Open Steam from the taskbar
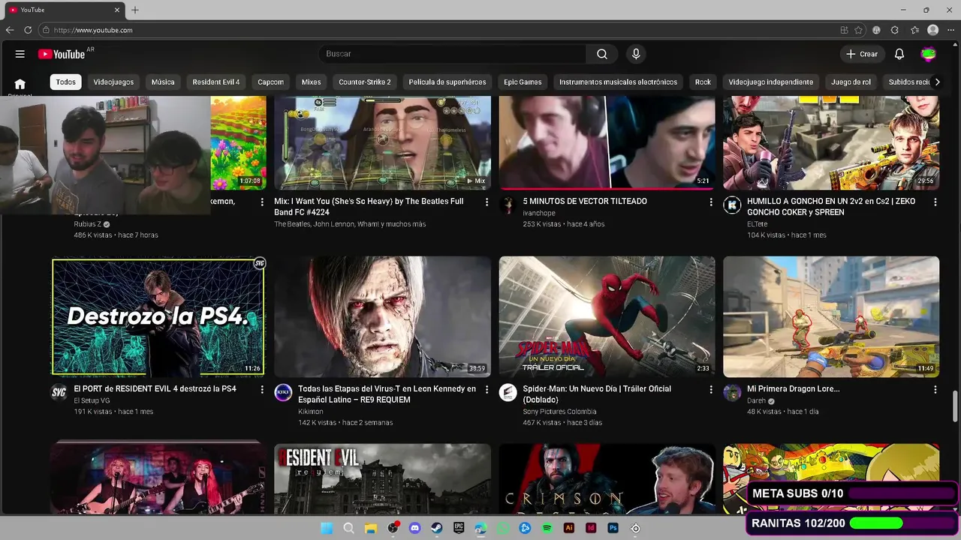Screen dimensions: 961x540 (x=437, y=528)
